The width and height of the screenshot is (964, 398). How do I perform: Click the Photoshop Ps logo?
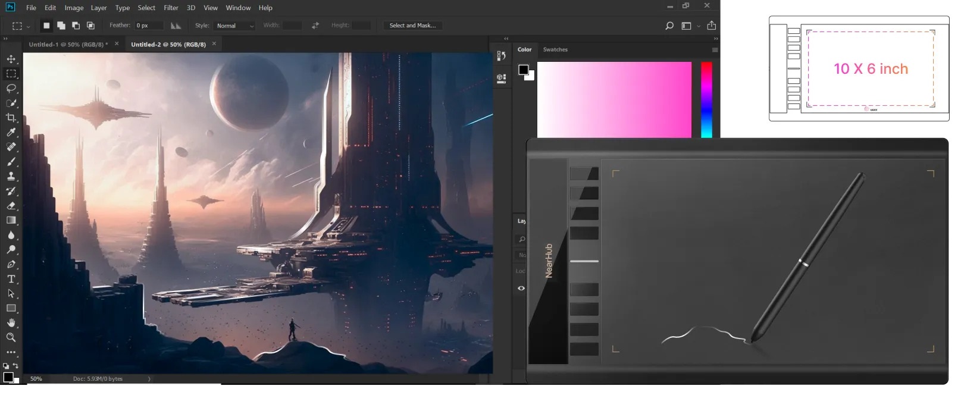10,7
